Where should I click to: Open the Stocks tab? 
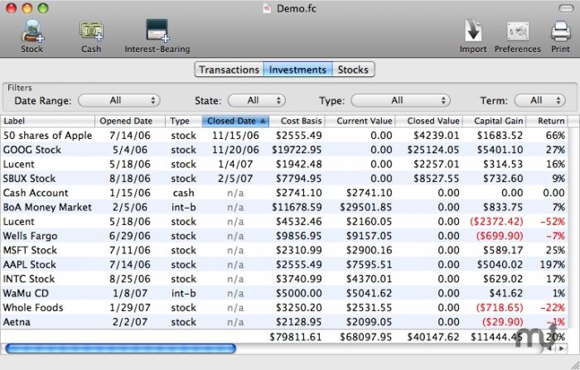(x=353, y=70)
